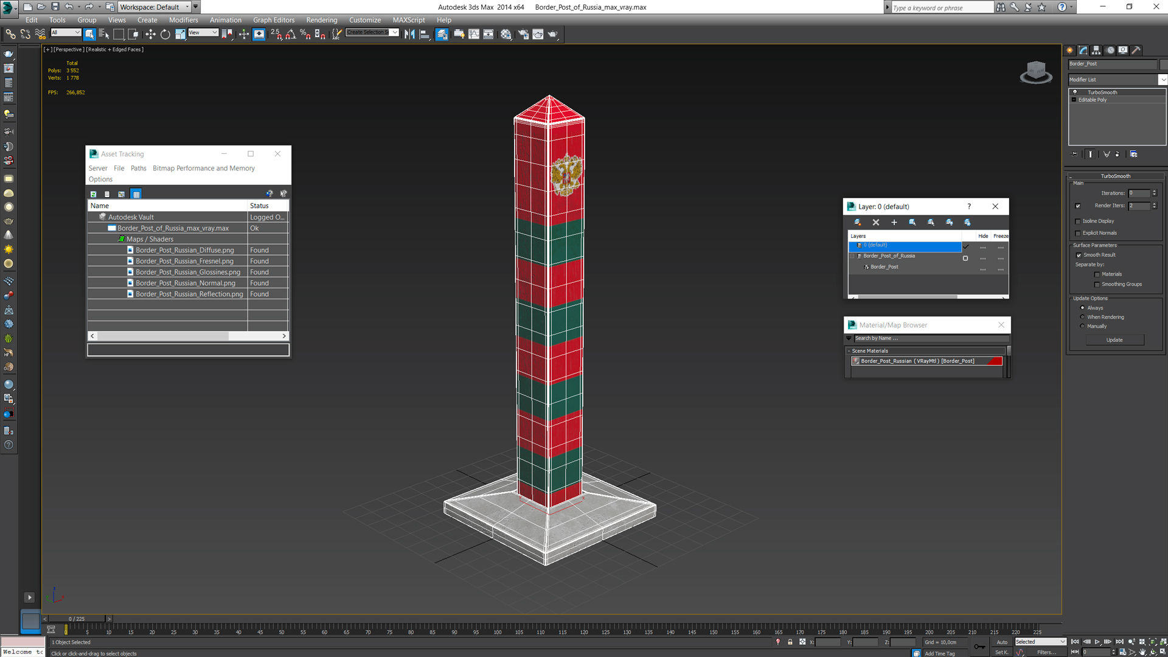
Task: Click the Play Animation button
Action: tap(1097, 642)
